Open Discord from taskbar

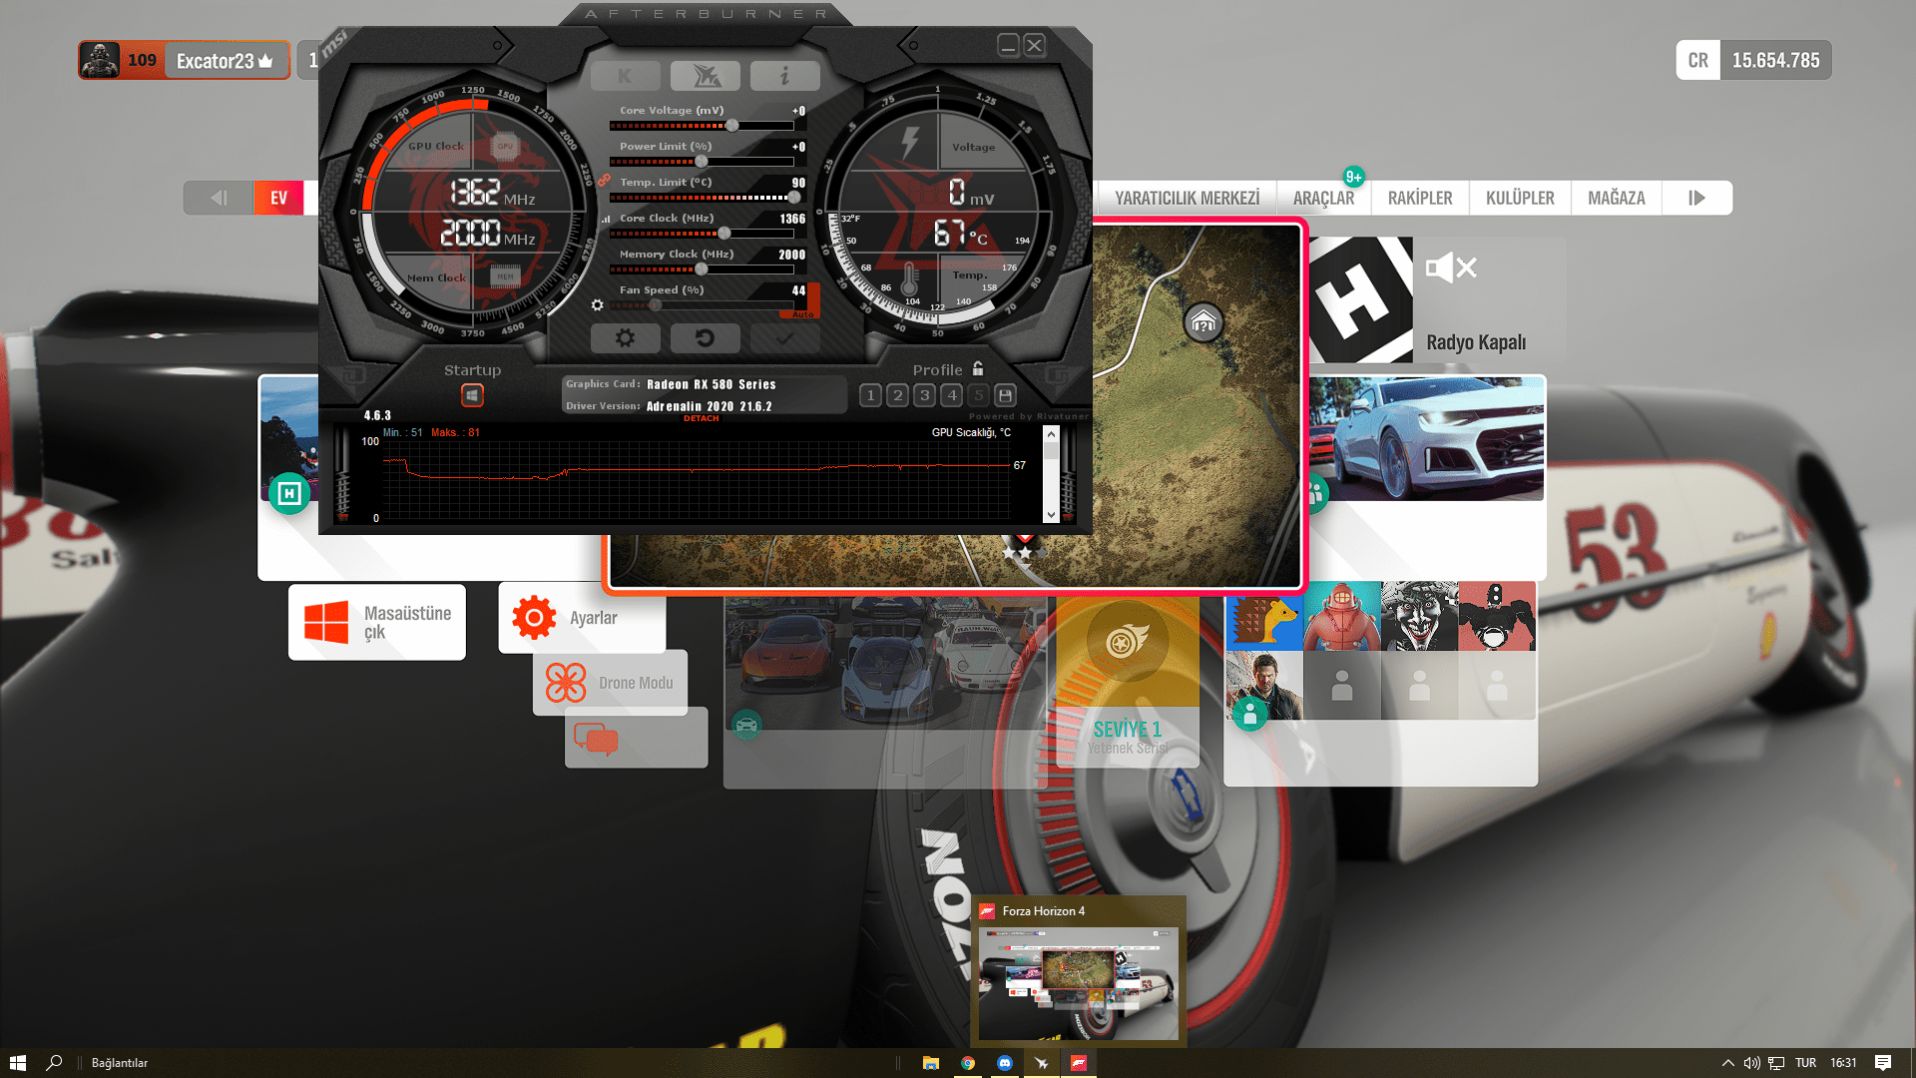tap(1005, 1063)
